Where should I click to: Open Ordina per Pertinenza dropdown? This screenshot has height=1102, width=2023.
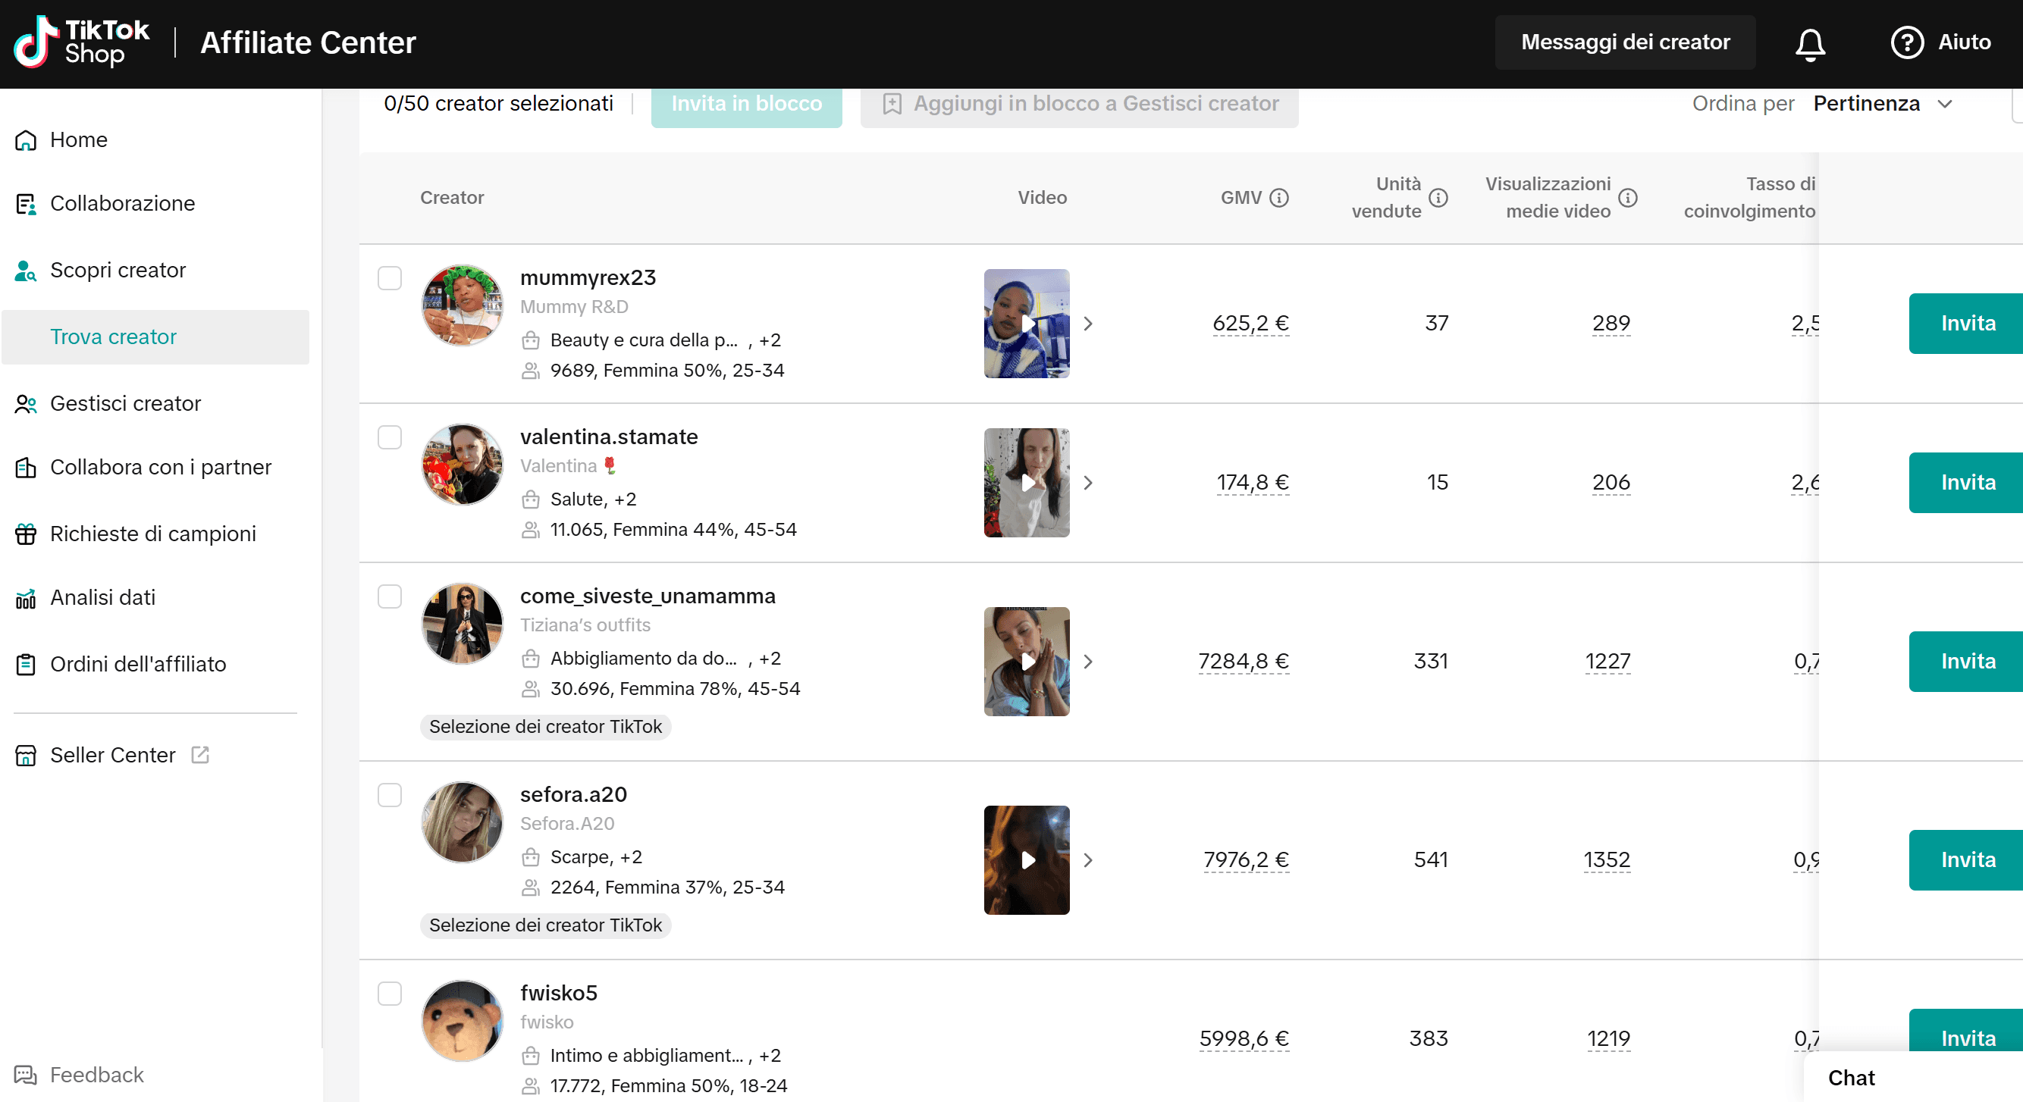[1882, 104]
